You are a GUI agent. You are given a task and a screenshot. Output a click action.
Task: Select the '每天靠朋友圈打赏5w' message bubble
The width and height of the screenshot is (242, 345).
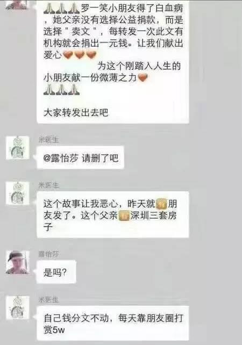click(113, 324)
